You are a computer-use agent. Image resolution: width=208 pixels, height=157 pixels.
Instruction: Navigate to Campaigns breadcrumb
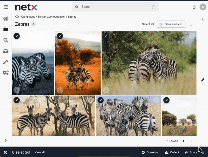click(x=28, y=17)
